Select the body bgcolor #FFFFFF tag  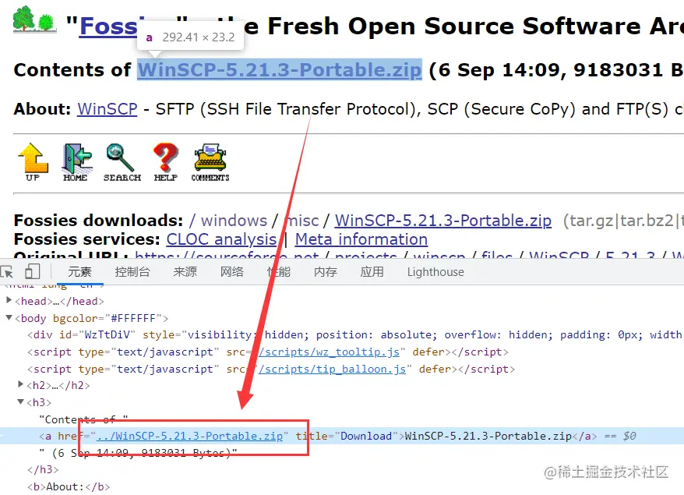pos(92,318)
